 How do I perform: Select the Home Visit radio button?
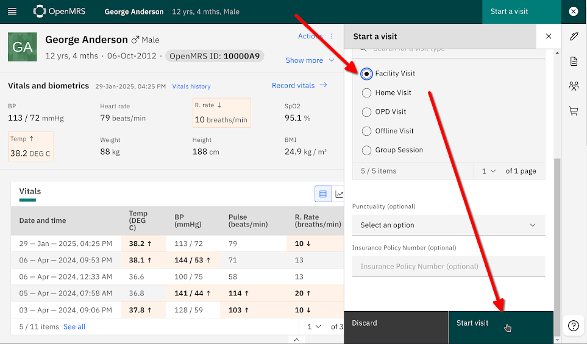pyautogui.click(x=366, y=93)
